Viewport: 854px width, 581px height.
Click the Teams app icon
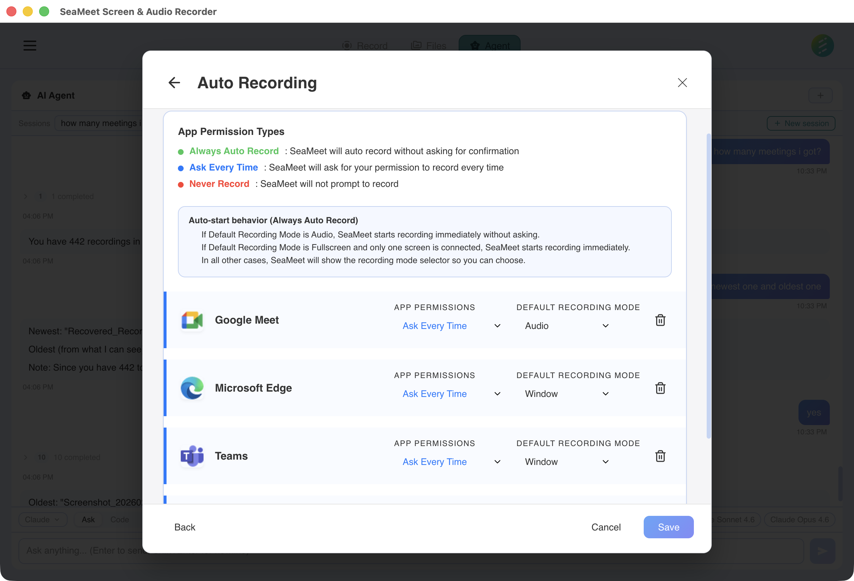191,456
